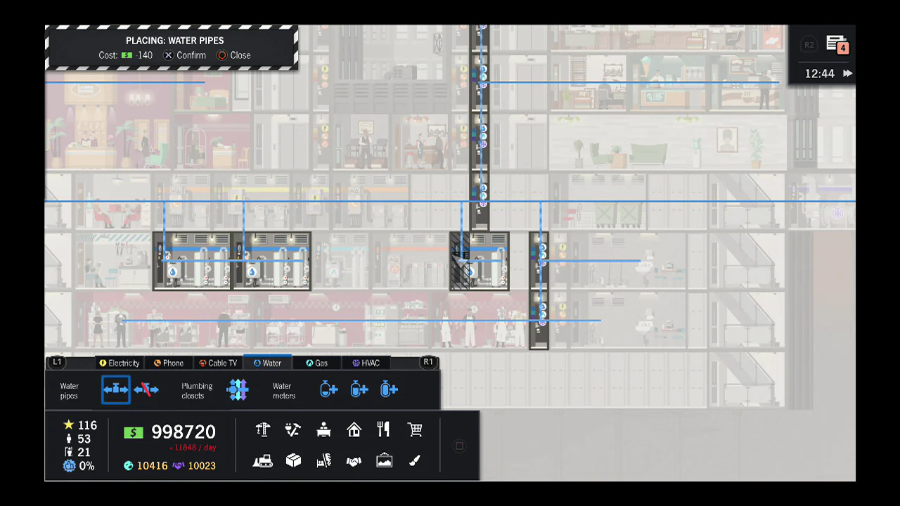Viewport: 900px width, 506px height.
Task: Select the water pipe placement tool
Action: tap(115, 389)
